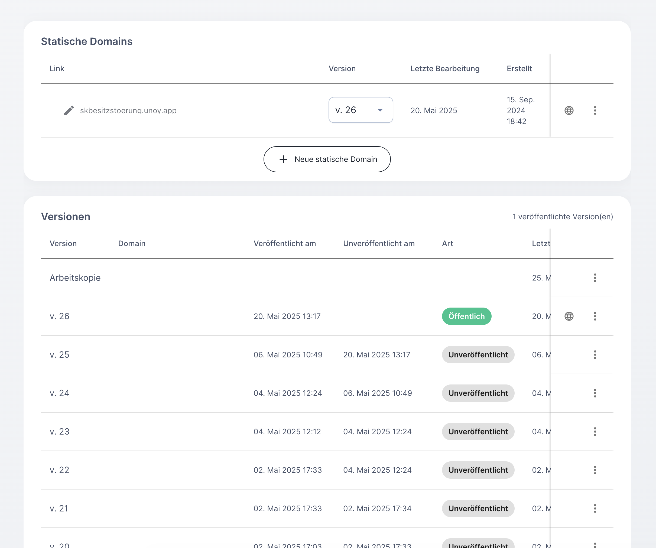
Task: Click Veröffentlicht am column header
Action: [x=285, y=244]
